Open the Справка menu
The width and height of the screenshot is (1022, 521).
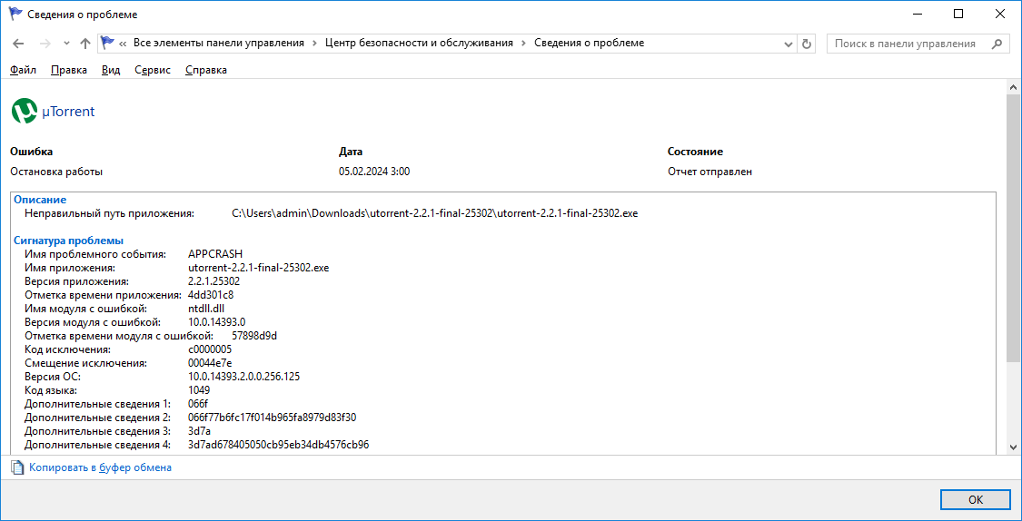[206, 70]
